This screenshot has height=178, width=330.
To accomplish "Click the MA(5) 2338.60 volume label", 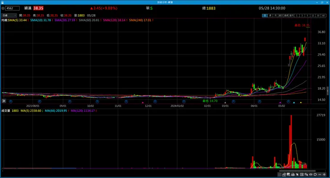I will [32, 111].
